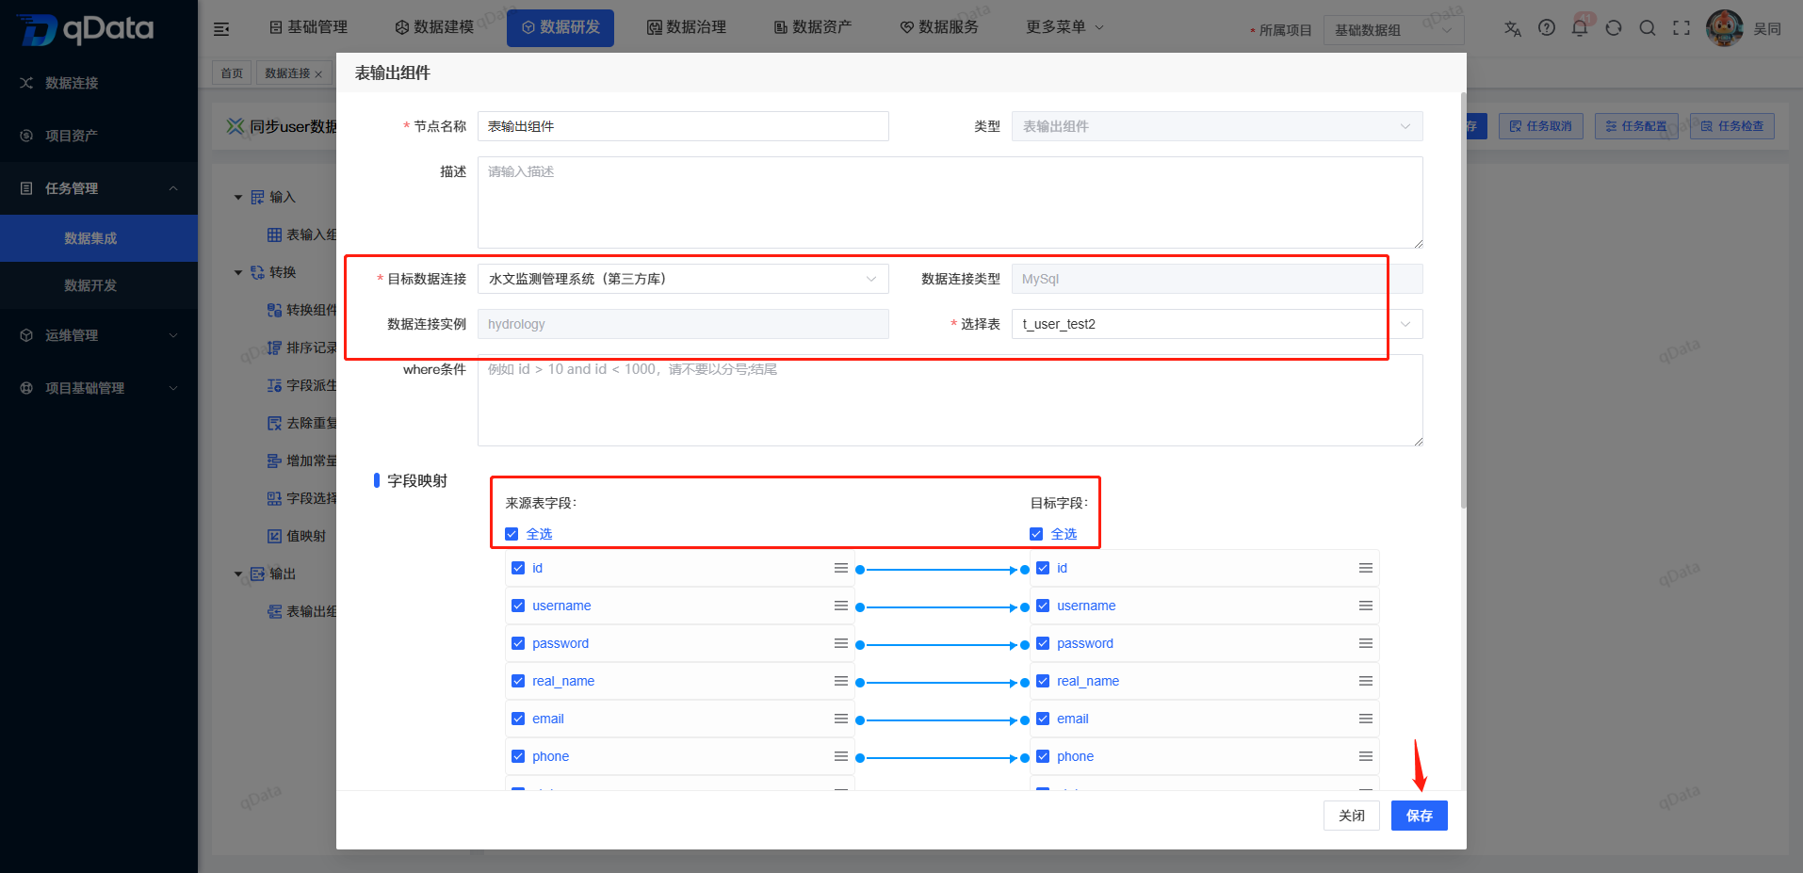Toggle target fields 全选 checkbox
The height and width of the screenshot is (873, 1803).
tap(1036, 534)
